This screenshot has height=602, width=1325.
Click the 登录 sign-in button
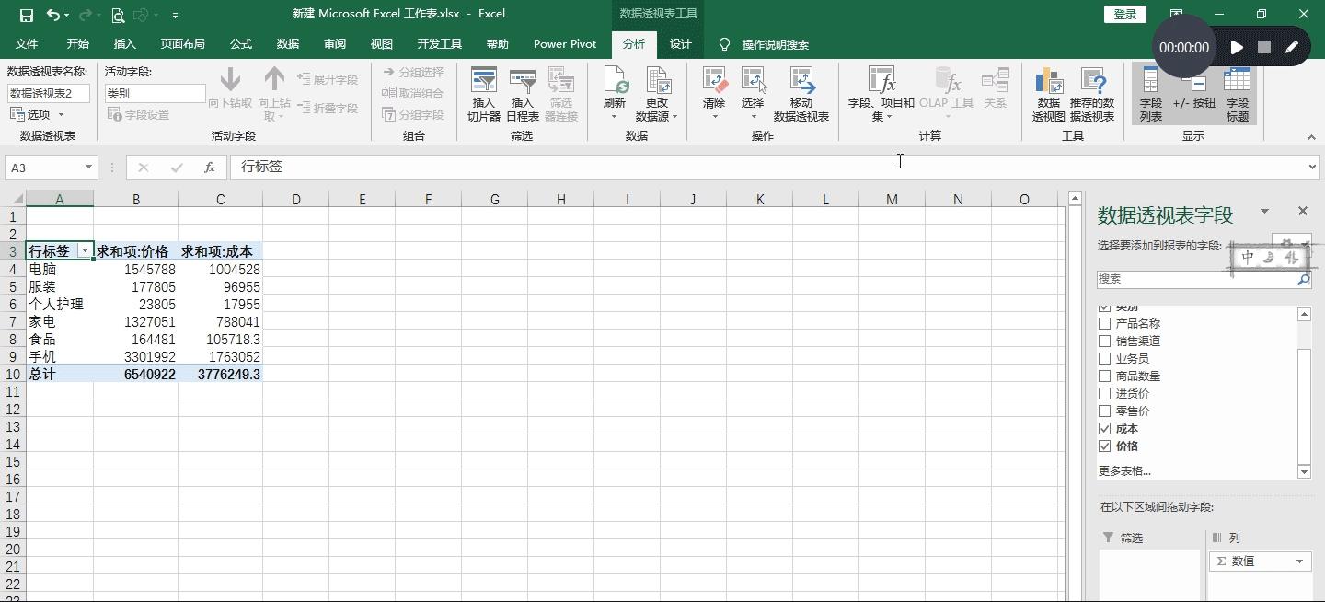[x=1124, y=14]
